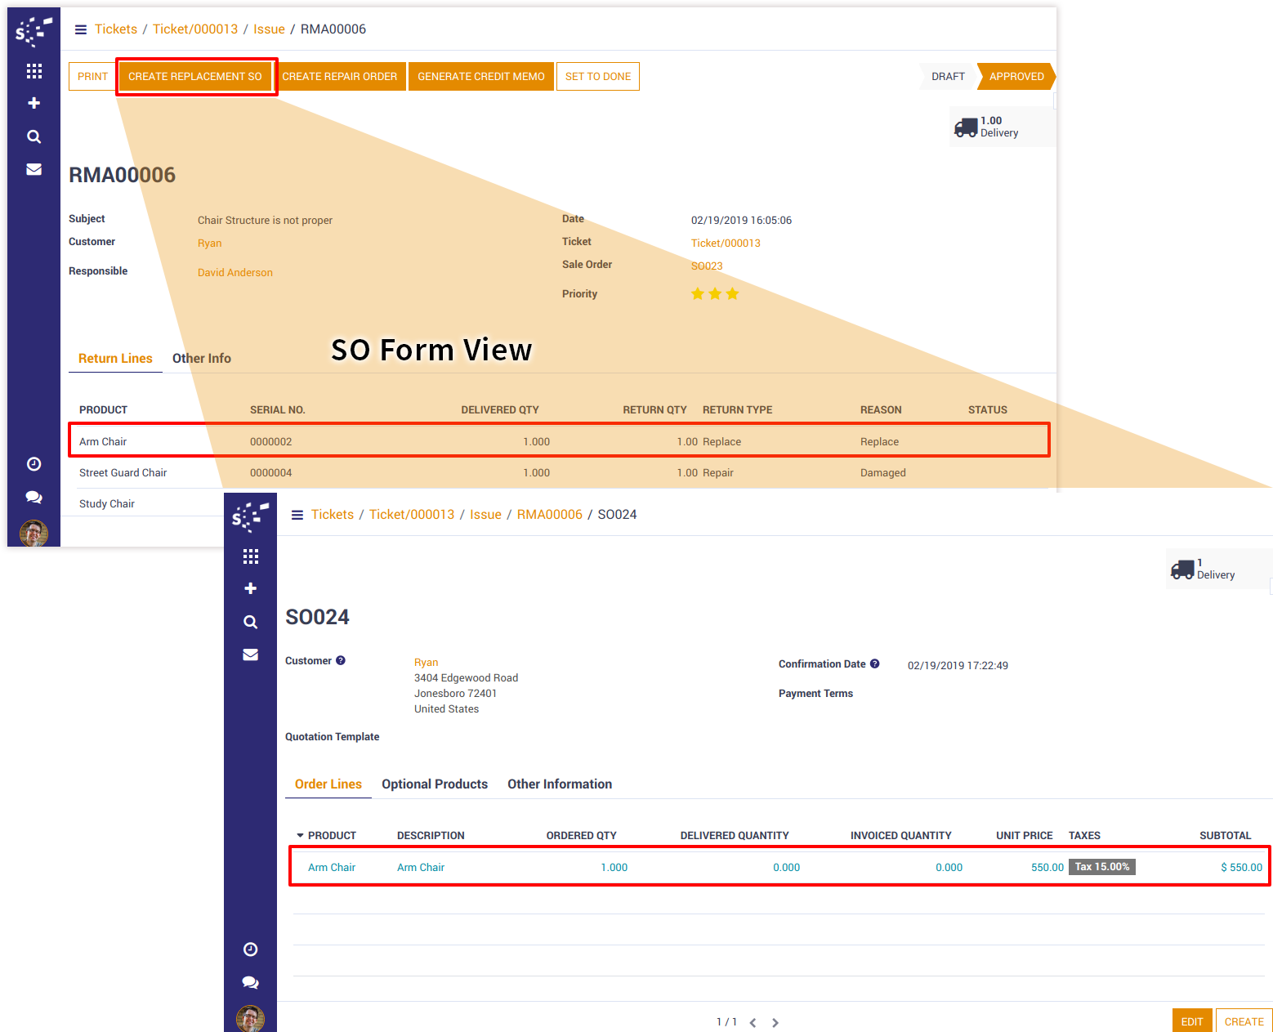The width and height of the screenshot is (1273, 1032).
Task: Click the plus icon in RMA sidebar
Action: [33, 103]
